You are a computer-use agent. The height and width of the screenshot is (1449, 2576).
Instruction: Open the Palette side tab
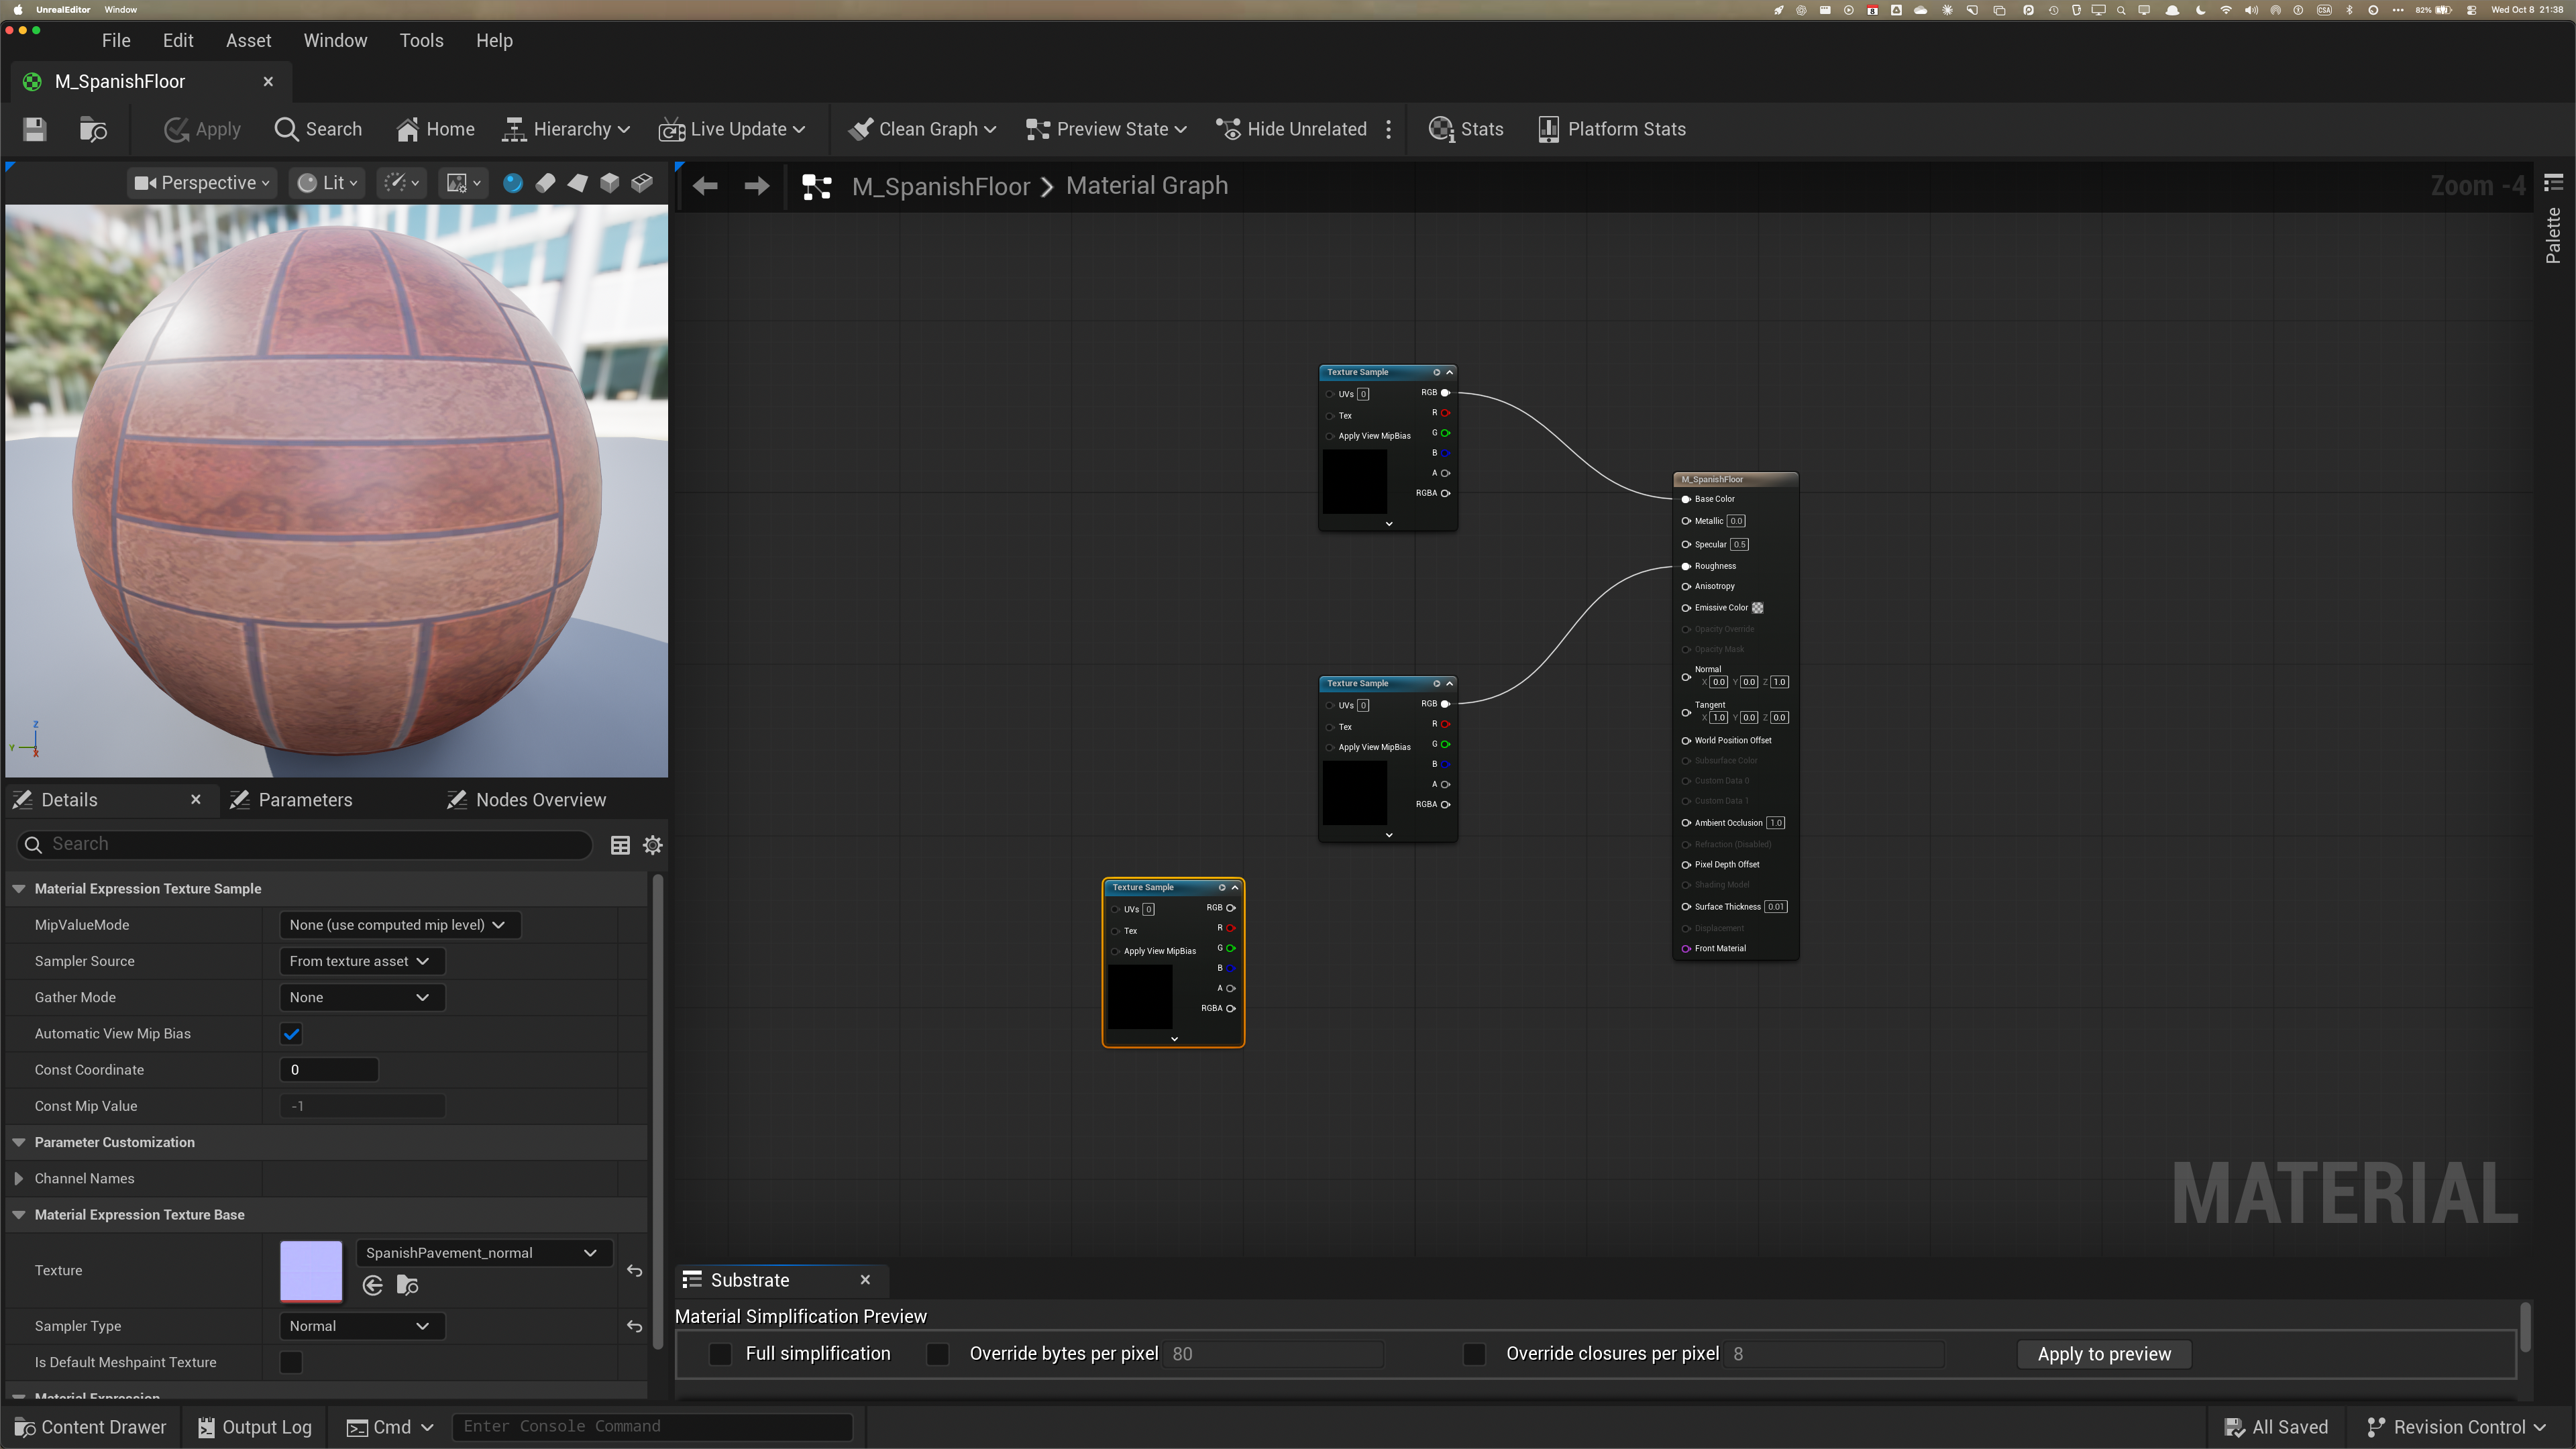(2553, 236)
